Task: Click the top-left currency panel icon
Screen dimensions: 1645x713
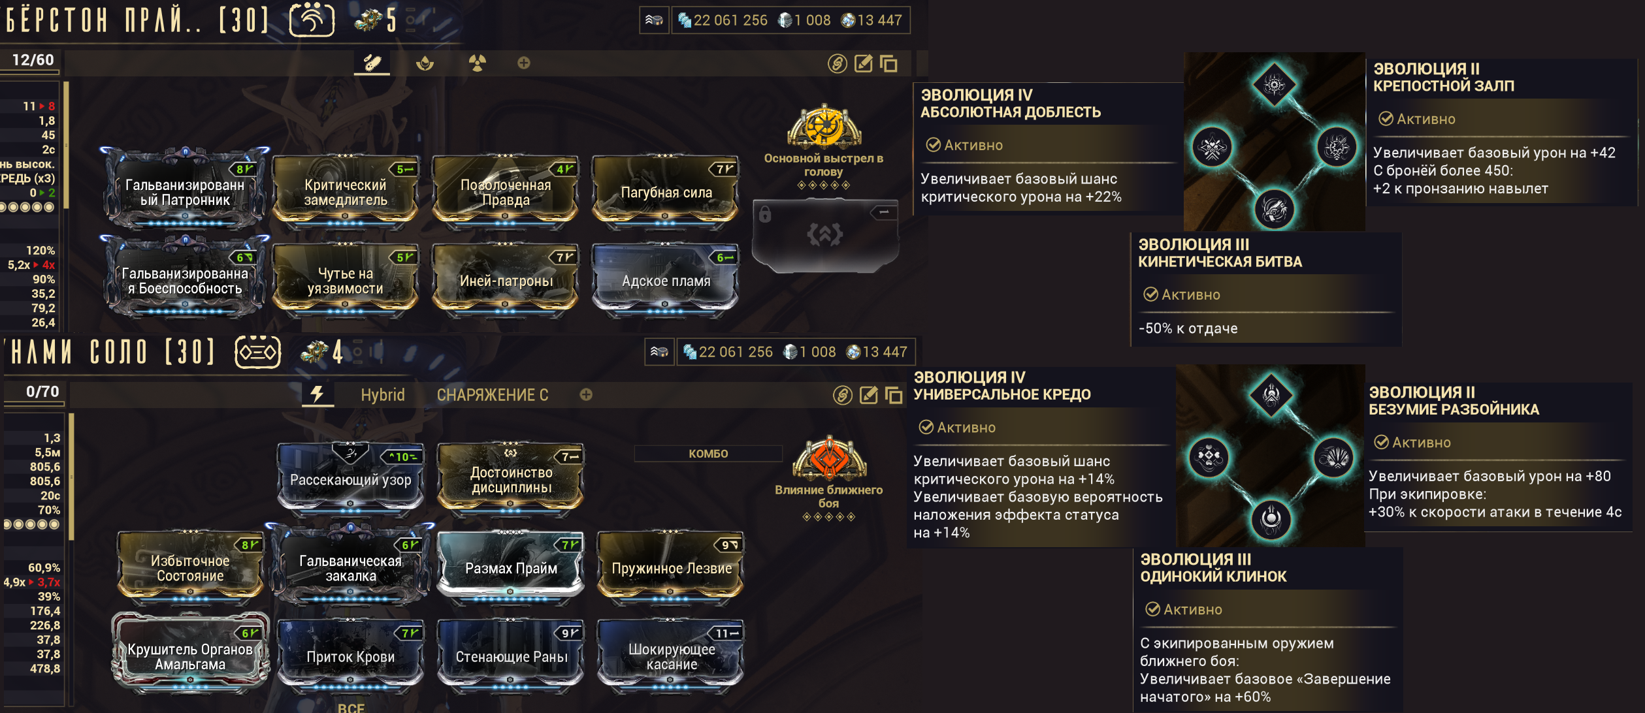Action: (654, 20)
